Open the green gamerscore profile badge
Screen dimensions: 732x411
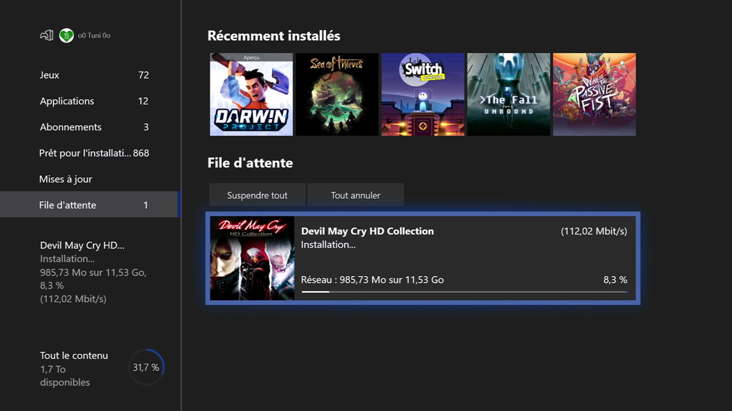[66, 36]
